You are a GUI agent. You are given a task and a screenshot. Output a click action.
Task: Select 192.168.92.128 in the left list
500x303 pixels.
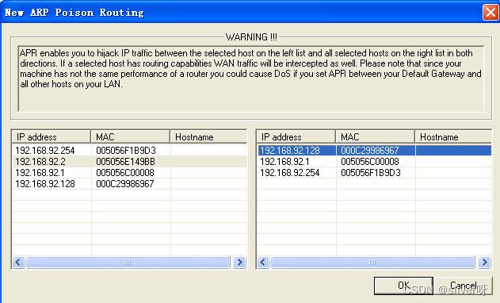[x=45, y=184]
